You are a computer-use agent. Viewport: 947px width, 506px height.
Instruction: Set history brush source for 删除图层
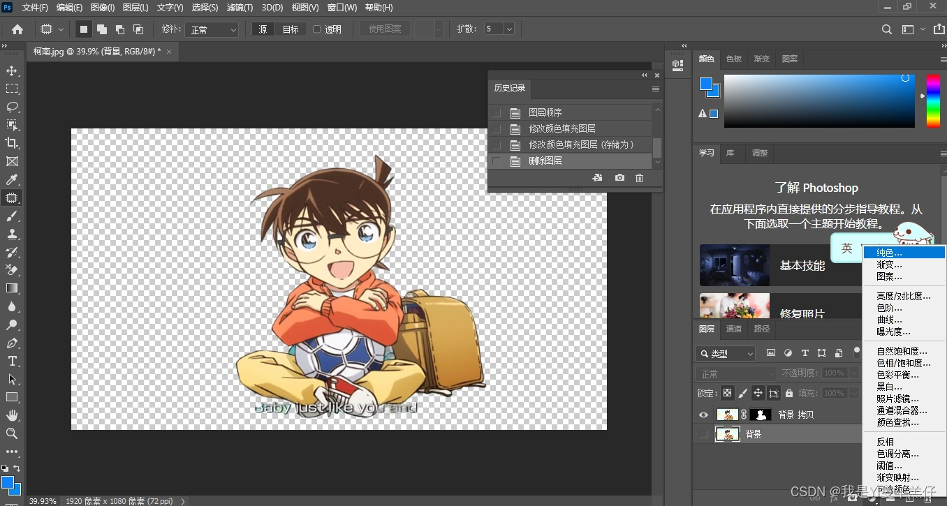click(497, 161)
